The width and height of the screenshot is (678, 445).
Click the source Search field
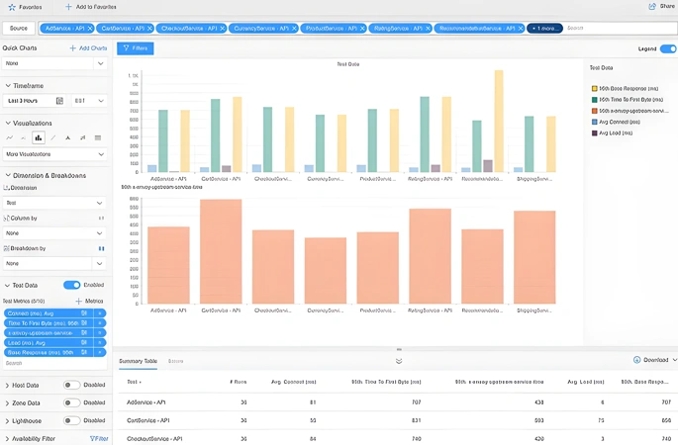[x=621, y=28]
